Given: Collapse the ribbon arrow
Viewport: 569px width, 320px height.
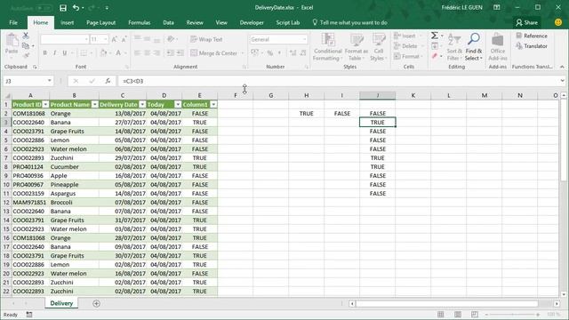Looking at the screenshot, I should pyautogui.click(x=562, y=67).
